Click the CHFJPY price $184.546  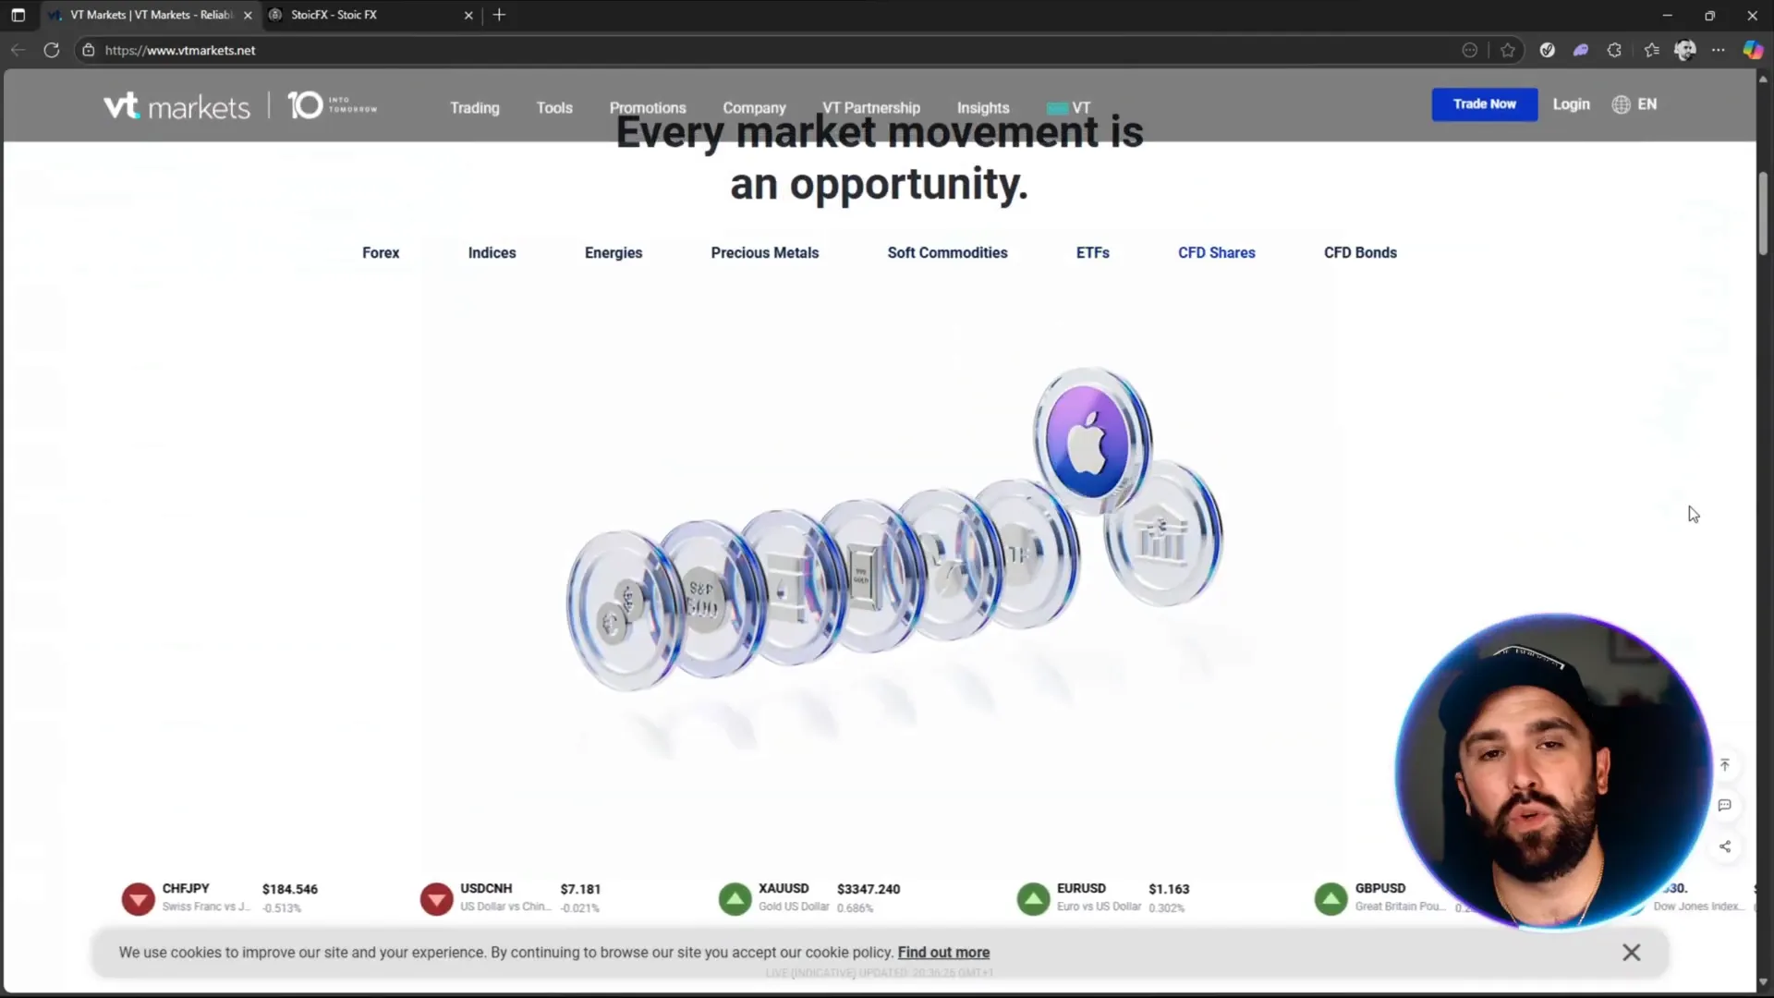(x=290, y=889)
